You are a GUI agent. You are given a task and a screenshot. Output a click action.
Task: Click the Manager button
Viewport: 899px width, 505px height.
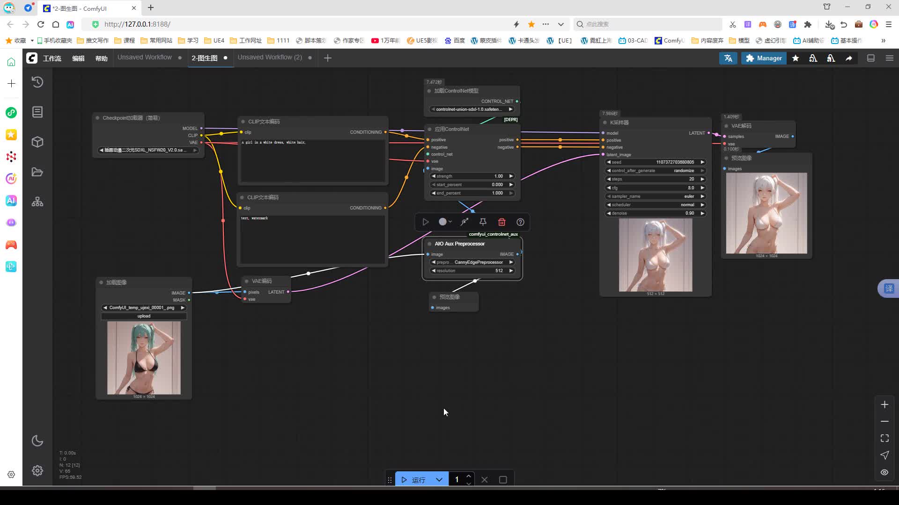point(764,58)
